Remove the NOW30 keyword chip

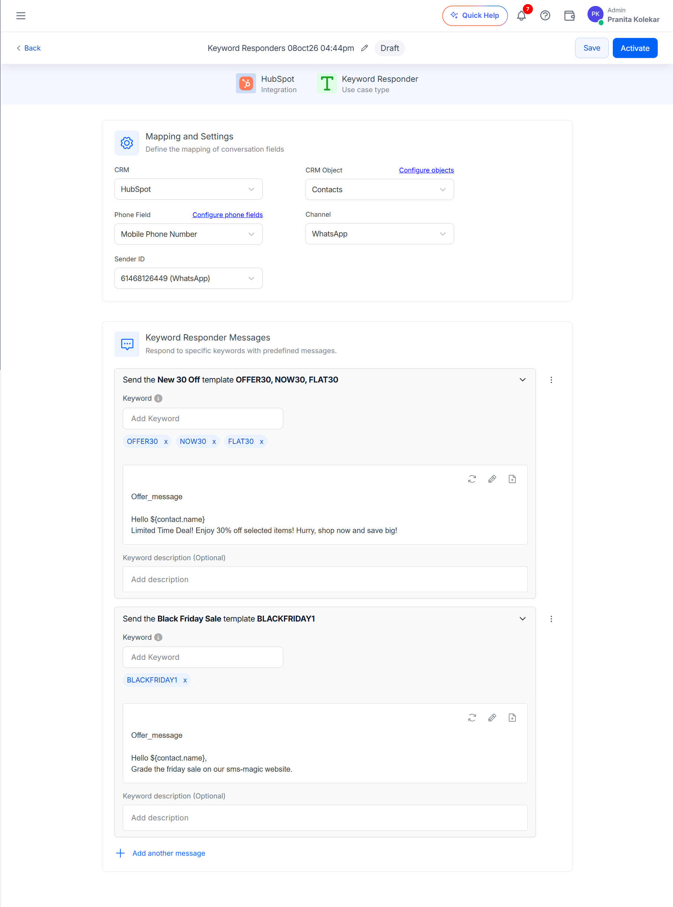214,442
